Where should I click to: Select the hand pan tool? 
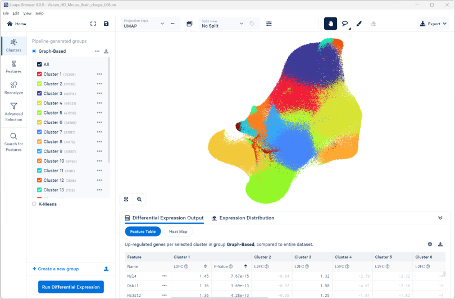coord(331,24)
